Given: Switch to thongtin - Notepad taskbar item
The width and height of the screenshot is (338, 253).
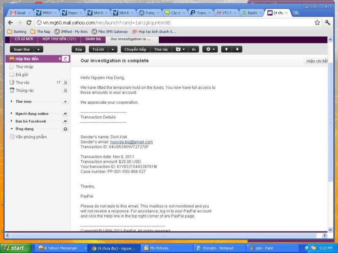Looking at the screenshot, I should click(x=219, y=248).
